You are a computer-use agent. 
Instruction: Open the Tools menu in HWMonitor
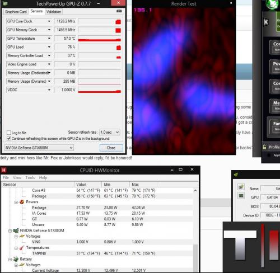(30, 177)
